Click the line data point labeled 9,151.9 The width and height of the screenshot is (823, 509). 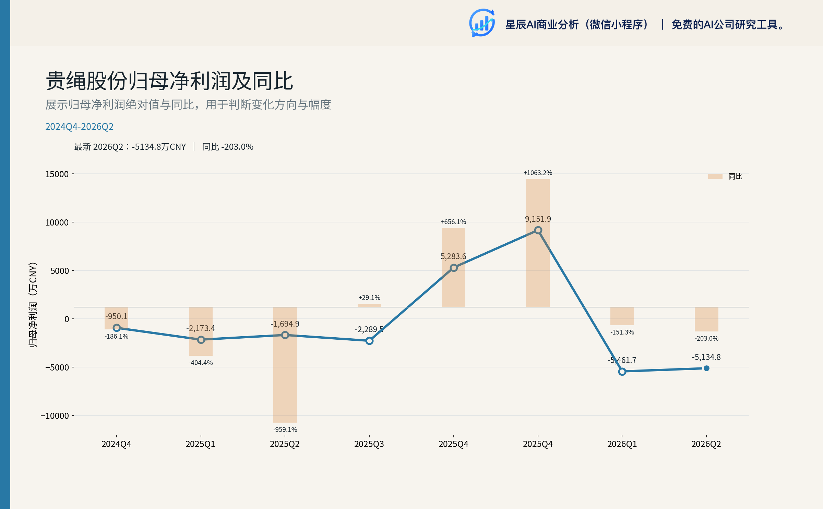coord(538,230)
